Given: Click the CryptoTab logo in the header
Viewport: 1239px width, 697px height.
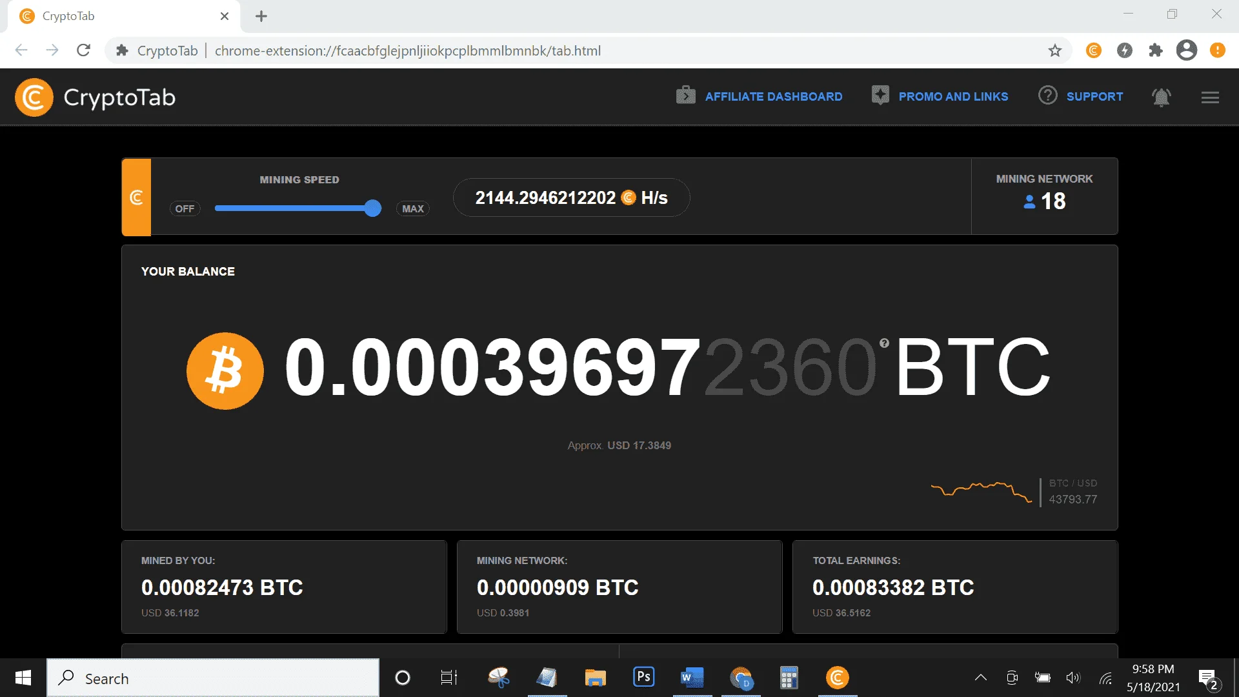Looking at the screenshot, I should click(x=95, y=97).
